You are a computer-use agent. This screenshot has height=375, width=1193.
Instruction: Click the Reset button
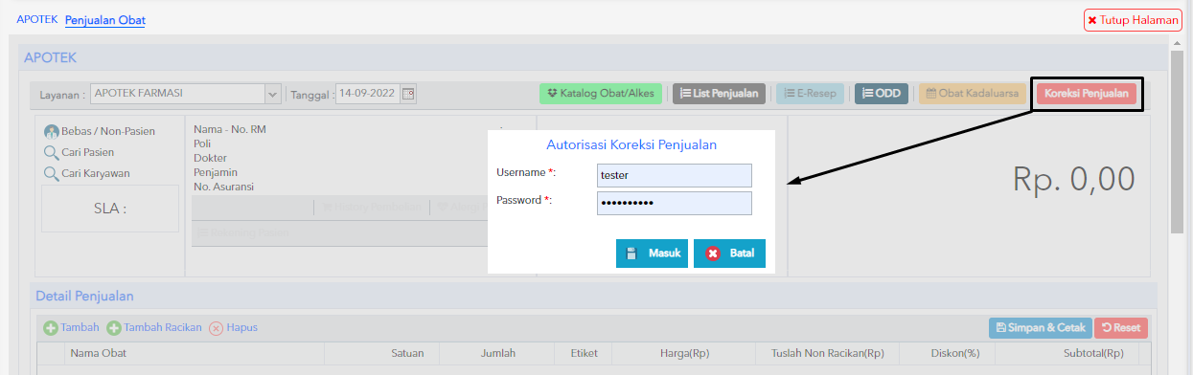(1121, 328)
